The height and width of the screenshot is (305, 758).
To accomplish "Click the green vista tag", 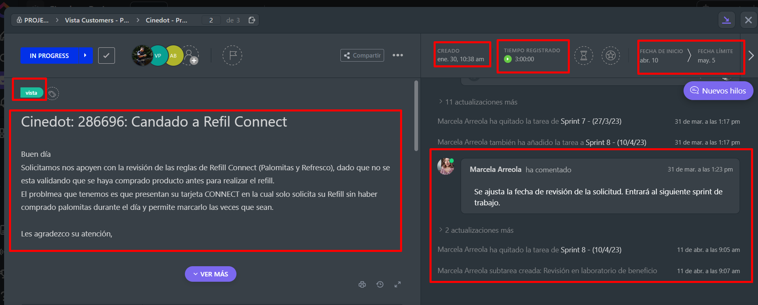I will click(31, 93).
